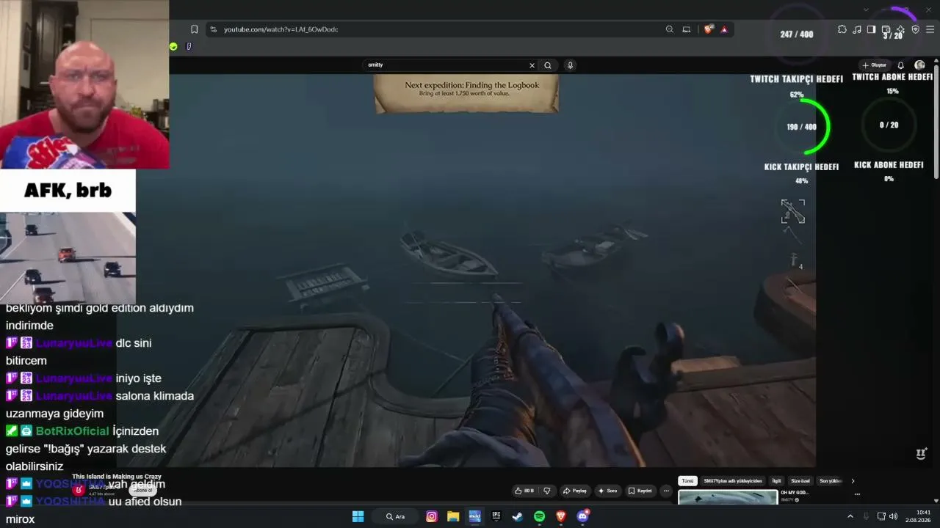Open YouTube notifications bell

pos(901,65)
